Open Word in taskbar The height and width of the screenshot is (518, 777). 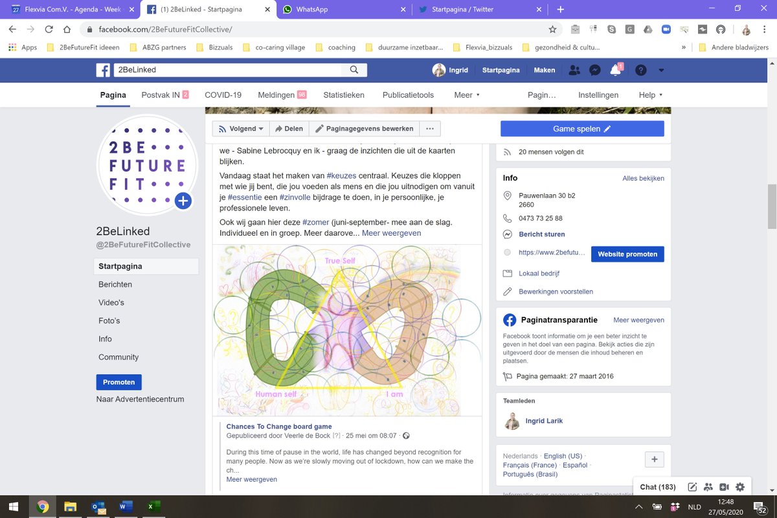coord(126,506)
